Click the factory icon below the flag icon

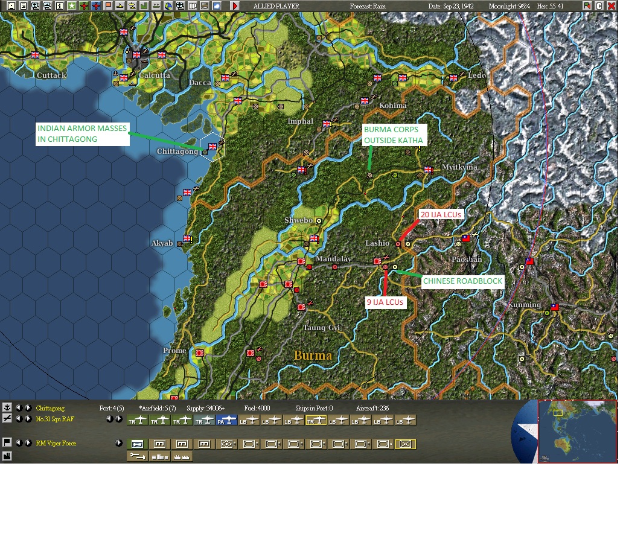[x=7, y=456]
